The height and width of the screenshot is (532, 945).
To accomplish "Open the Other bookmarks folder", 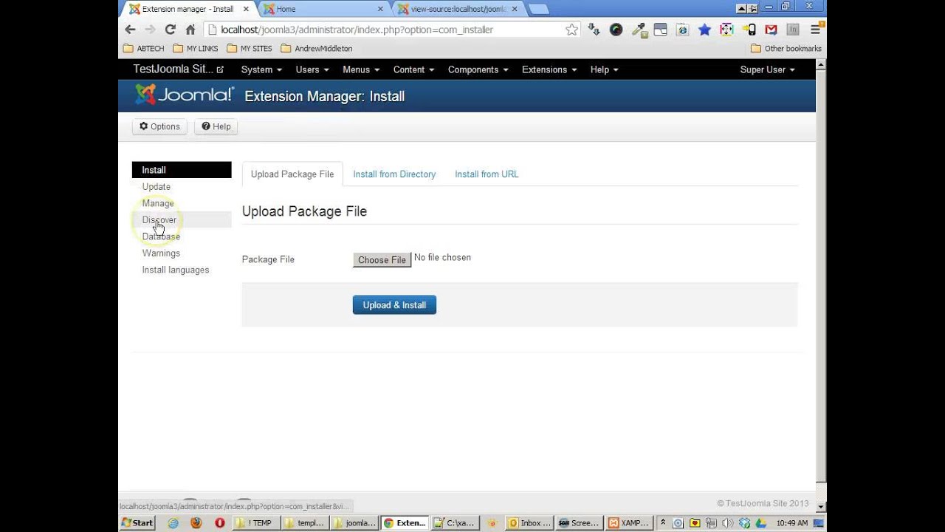I will pos(786,48).
